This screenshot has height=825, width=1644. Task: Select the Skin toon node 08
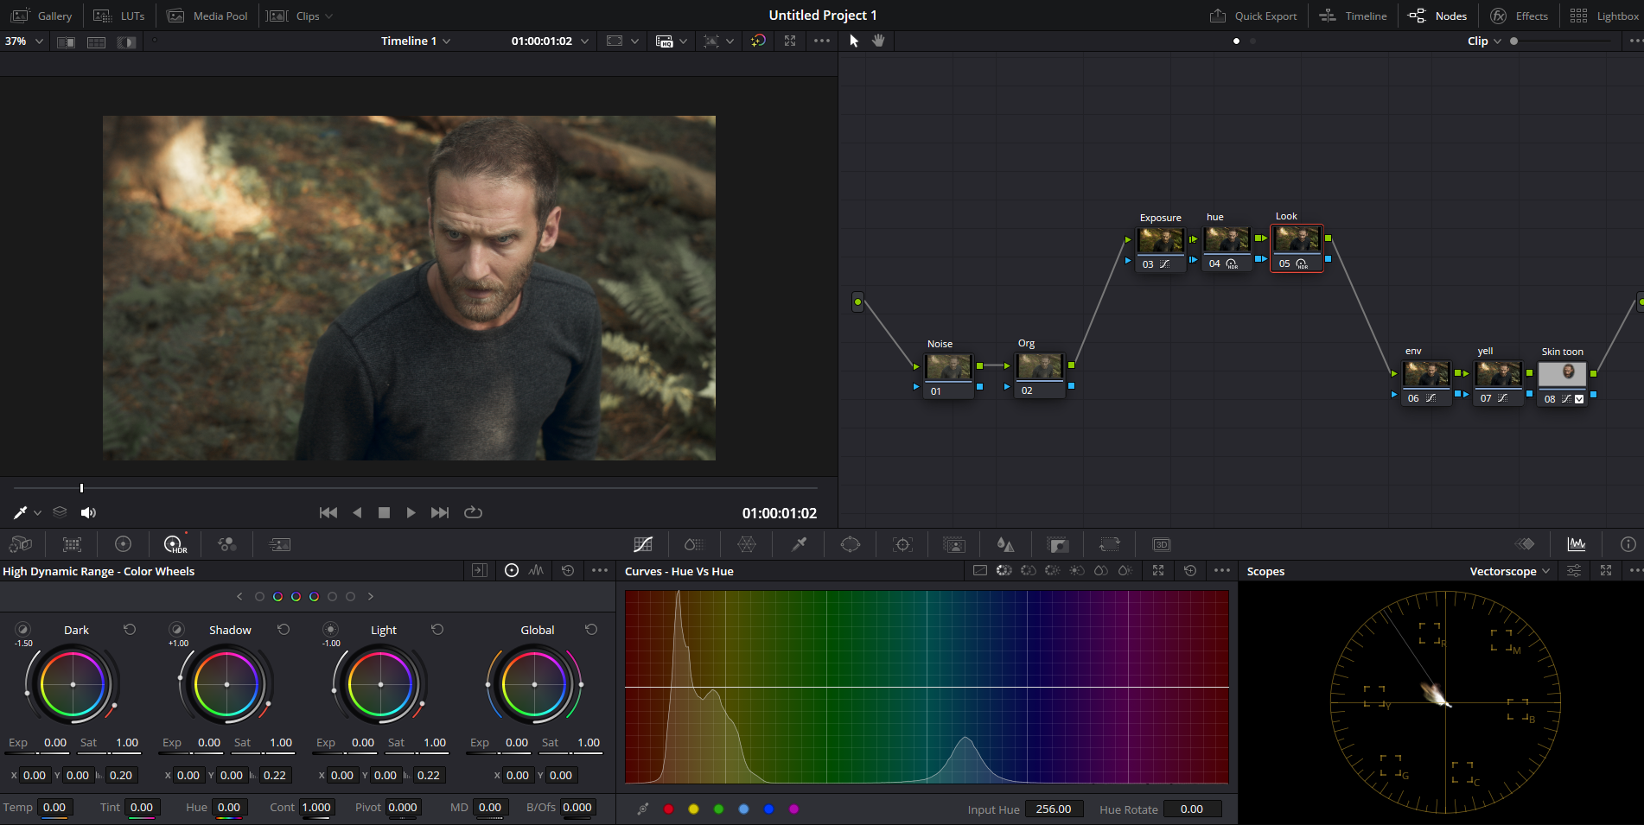pyautogui.click(x=1563, y=384)
